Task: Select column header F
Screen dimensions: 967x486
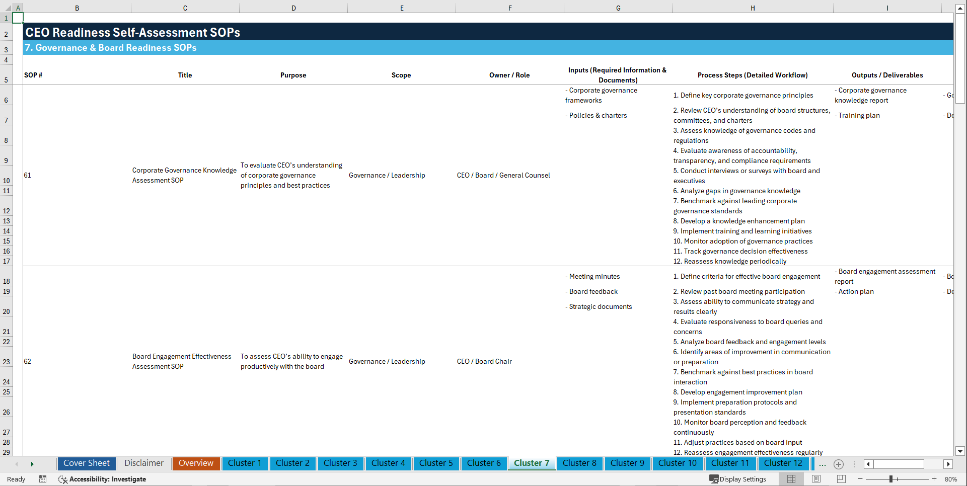Action: coord(510,8)
